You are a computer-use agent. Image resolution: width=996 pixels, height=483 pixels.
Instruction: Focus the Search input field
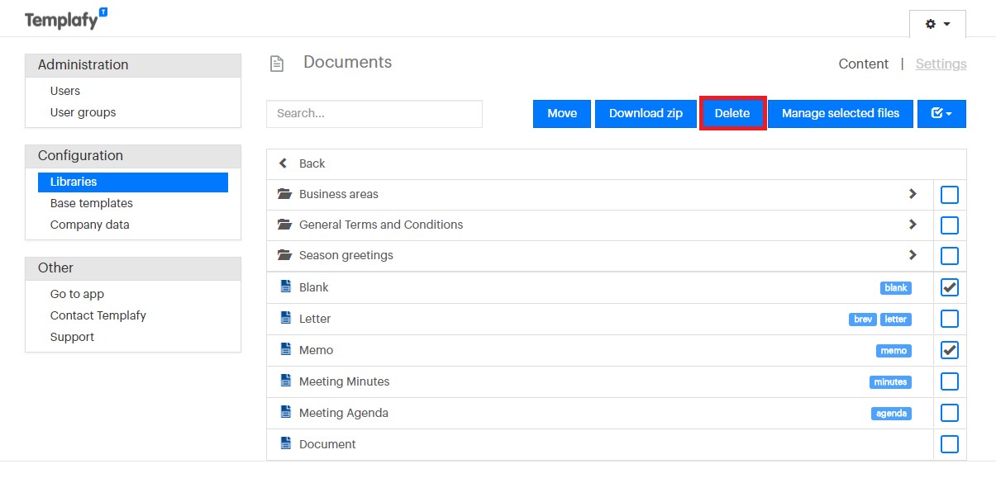coord(374,114)
